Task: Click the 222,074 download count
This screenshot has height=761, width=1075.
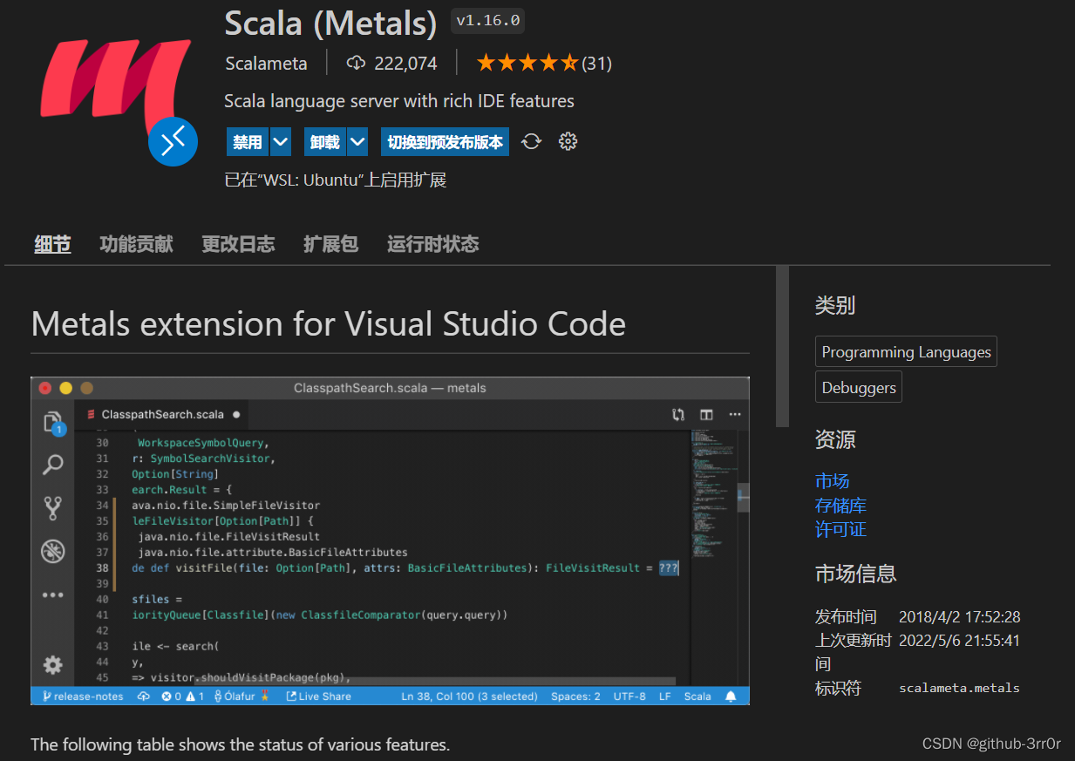Action: [x=405, y=64]
